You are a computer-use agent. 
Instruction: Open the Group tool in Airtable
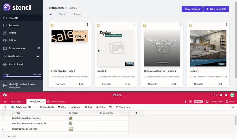pyautogui.click(x=76, y=107)
